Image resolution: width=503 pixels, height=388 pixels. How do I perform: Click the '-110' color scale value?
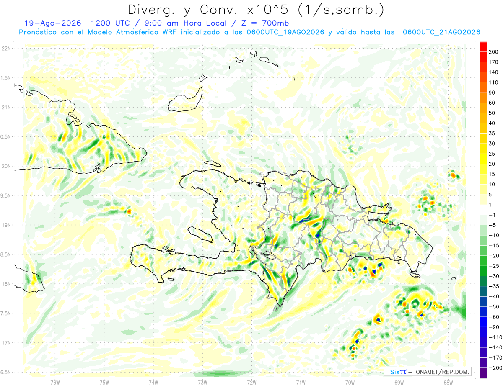pyautogui.click(x=495, y=337)
